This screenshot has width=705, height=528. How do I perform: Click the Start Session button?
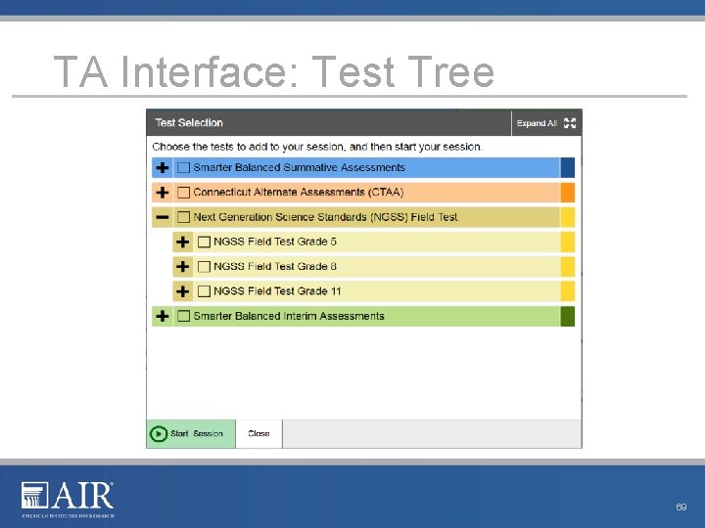click(191, 434)
